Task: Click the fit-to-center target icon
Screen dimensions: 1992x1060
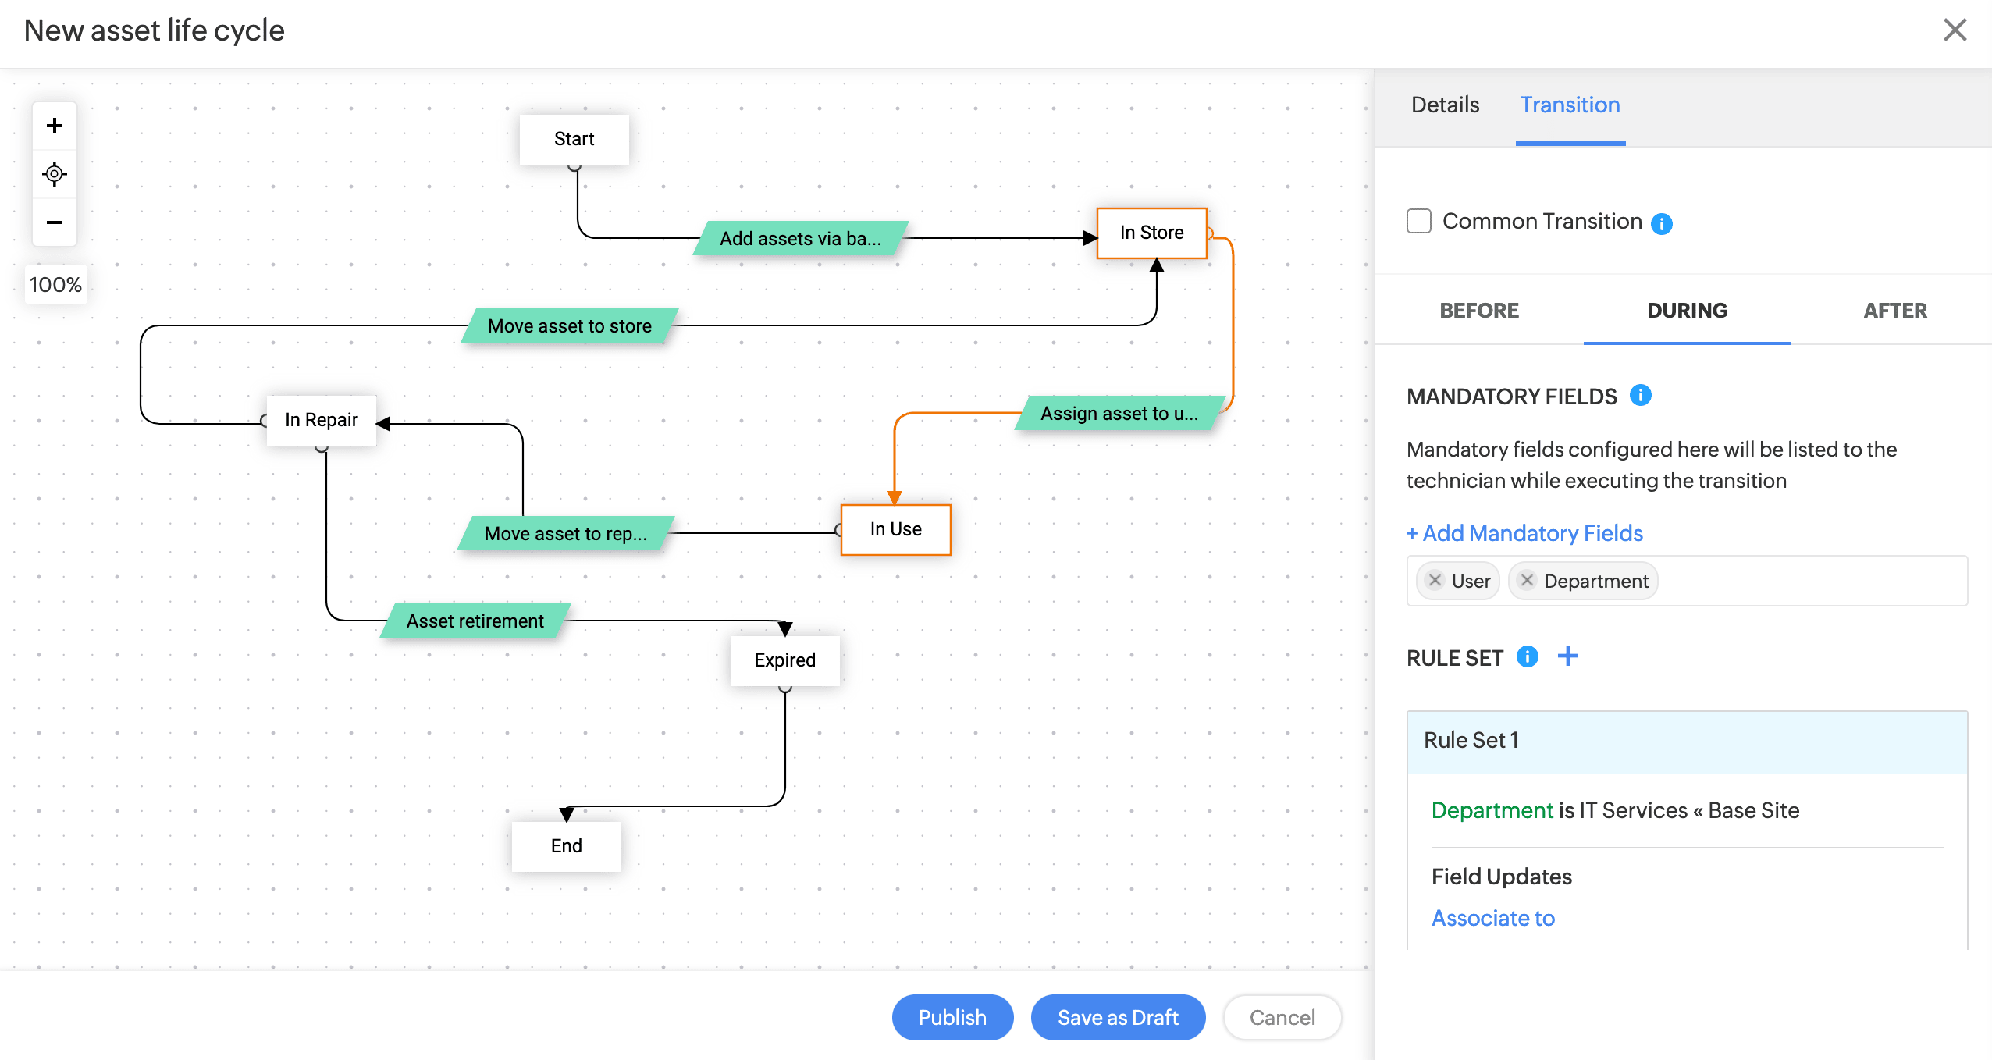Action: point(55,173)
